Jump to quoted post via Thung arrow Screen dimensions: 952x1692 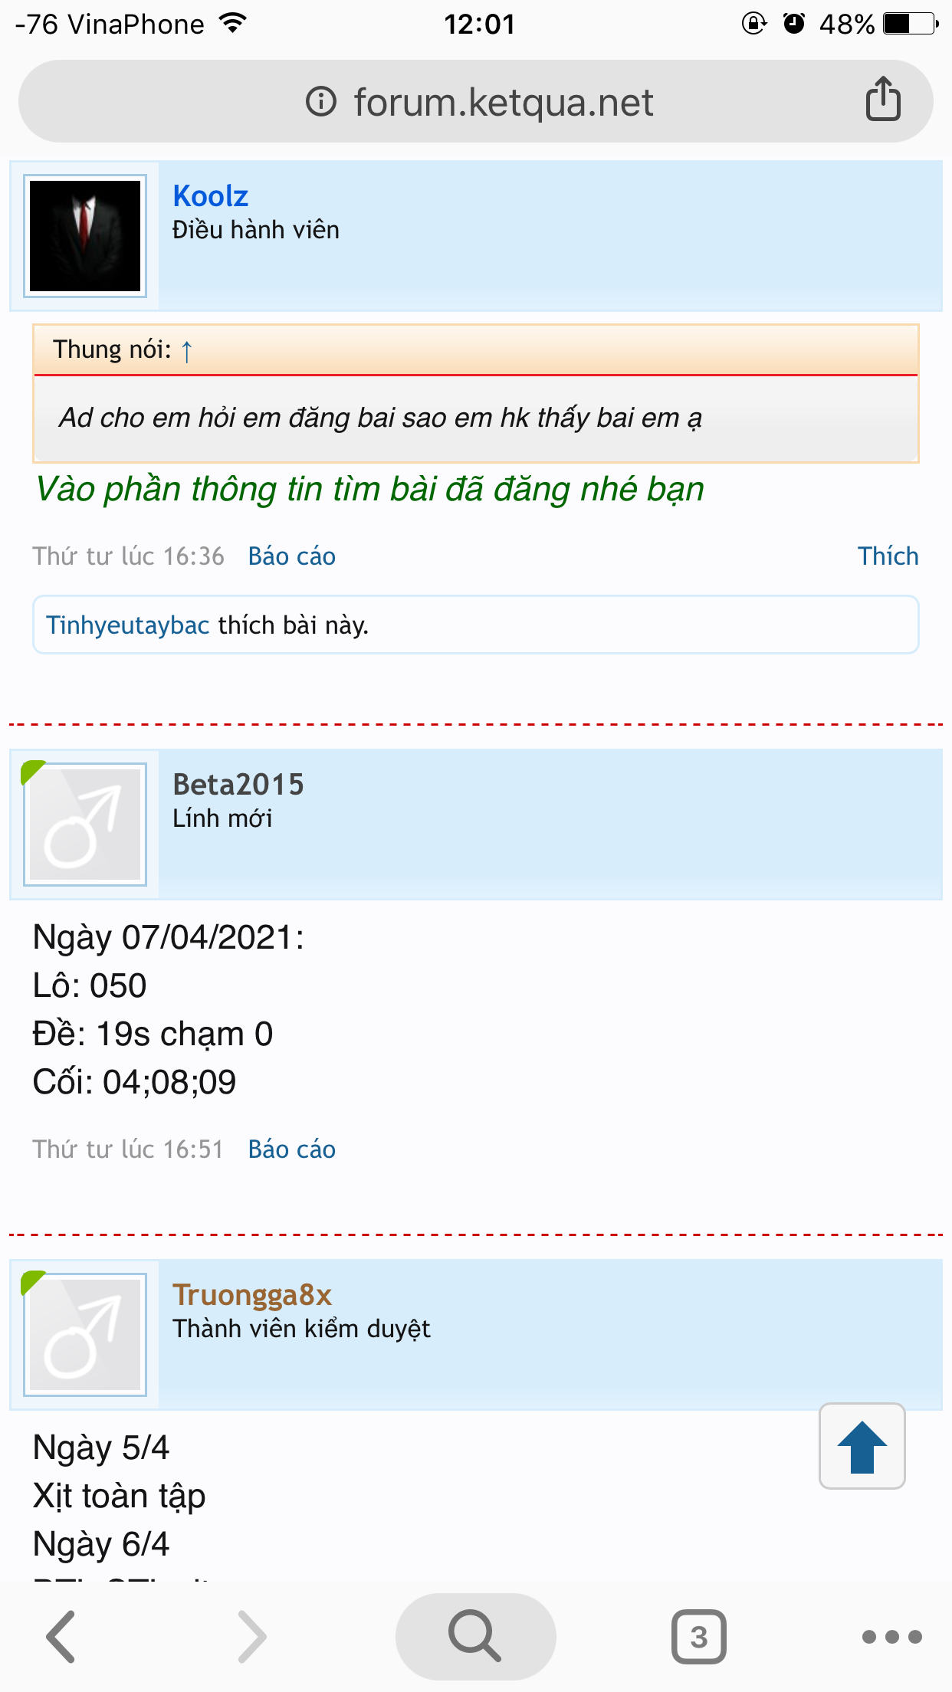coord(186,351)
